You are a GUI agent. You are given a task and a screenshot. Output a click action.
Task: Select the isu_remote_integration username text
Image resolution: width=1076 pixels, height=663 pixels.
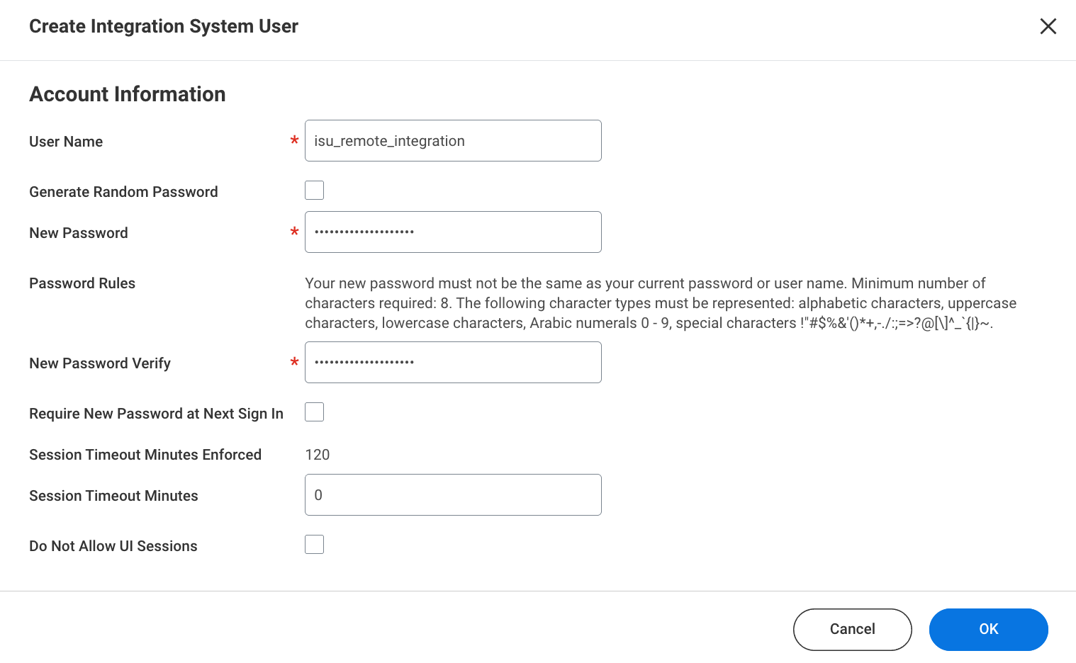(x=389, y=140)
